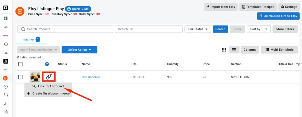Open the dashboard grid icon in sidebar

click(x=6, y=18)
